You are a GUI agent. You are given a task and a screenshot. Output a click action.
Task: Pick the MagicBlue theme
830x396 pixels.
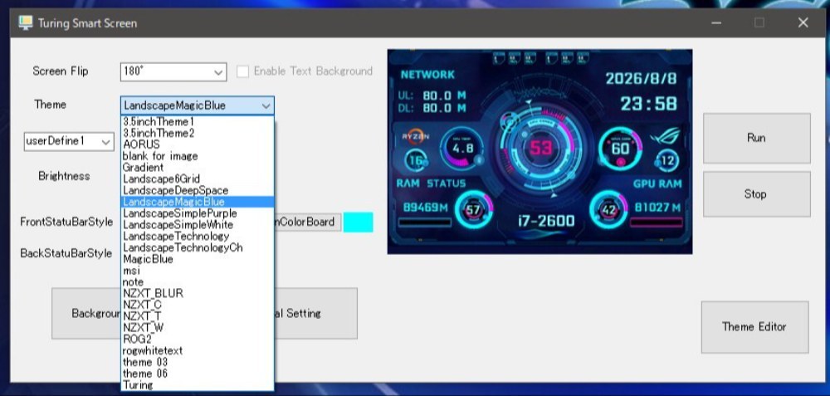click(197, 259)
